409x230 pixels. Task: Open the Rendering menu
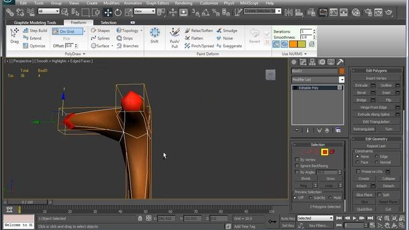click(183, 3)
